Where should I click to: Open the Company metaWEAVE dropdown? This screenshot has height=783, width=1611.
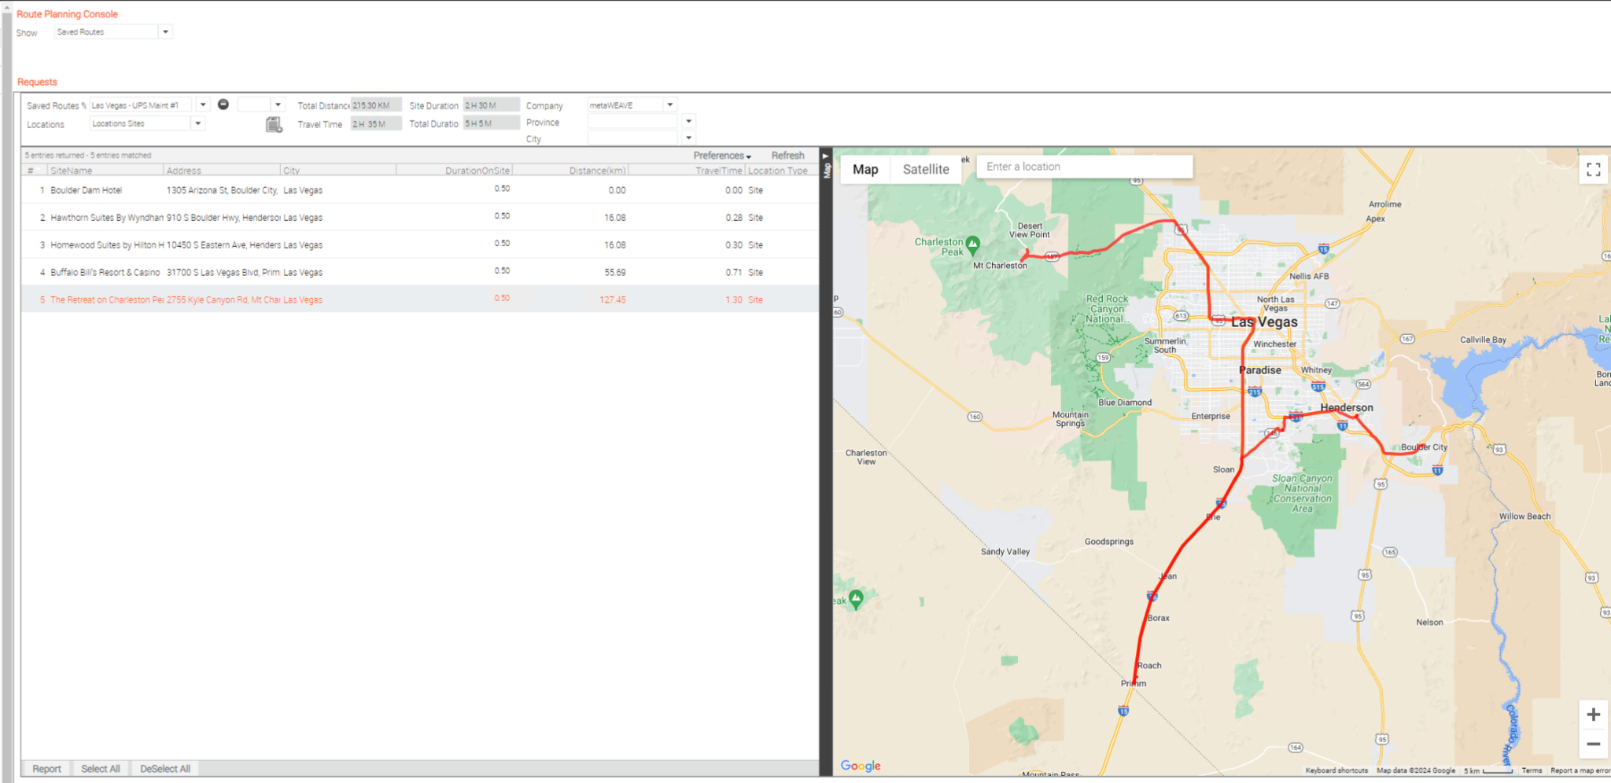click(x=670, y=105)
